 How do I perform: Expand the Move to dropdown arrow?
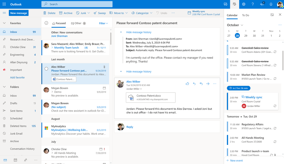coord(127,13)
